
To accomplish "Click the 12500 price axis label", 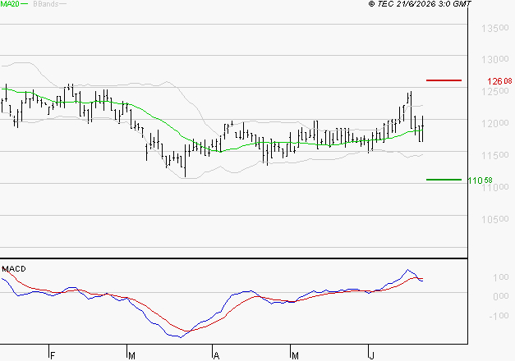I will (495, 91).
